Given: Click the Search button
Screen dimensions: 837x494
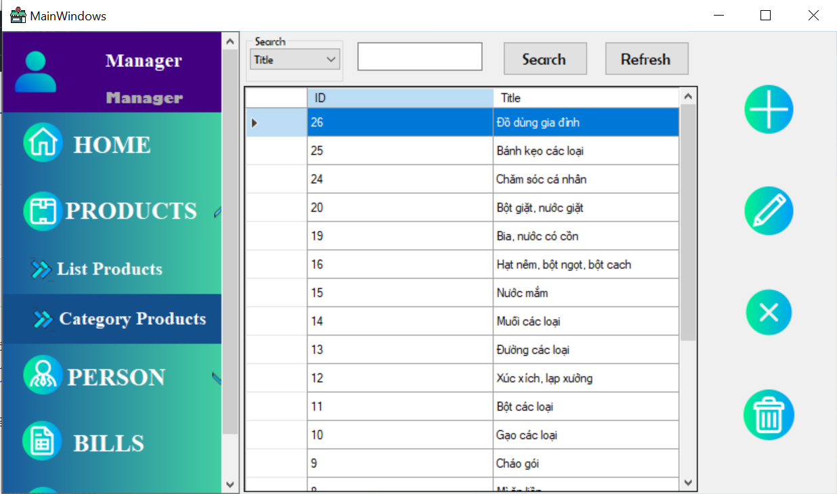Looking at the screenshot, I should point(545,59).
